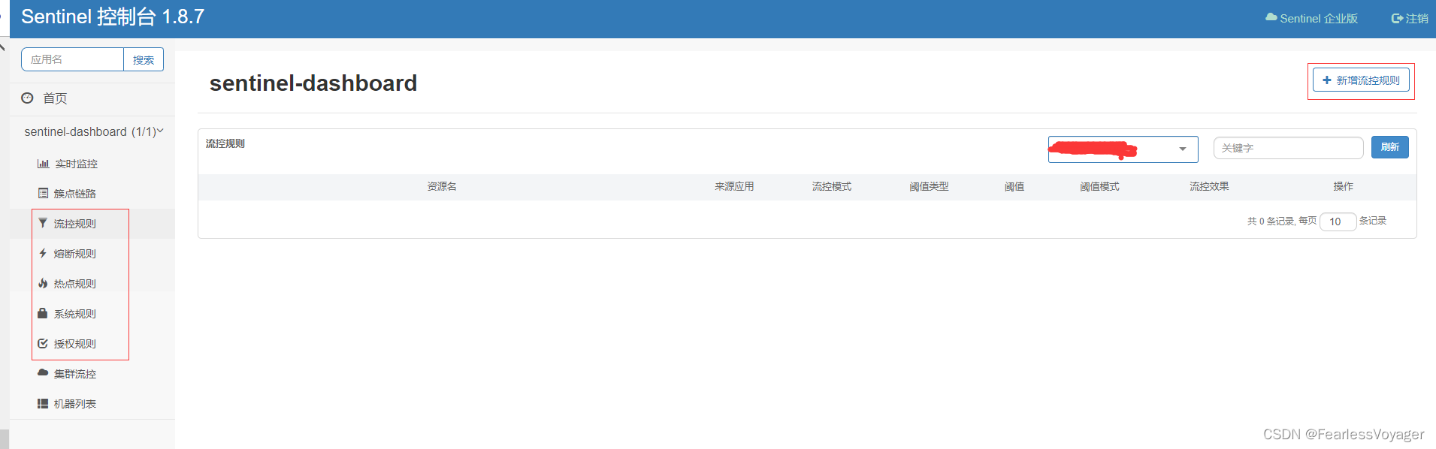Show the 机器列表 page
1436x449 pixels.
coord(74,404)
